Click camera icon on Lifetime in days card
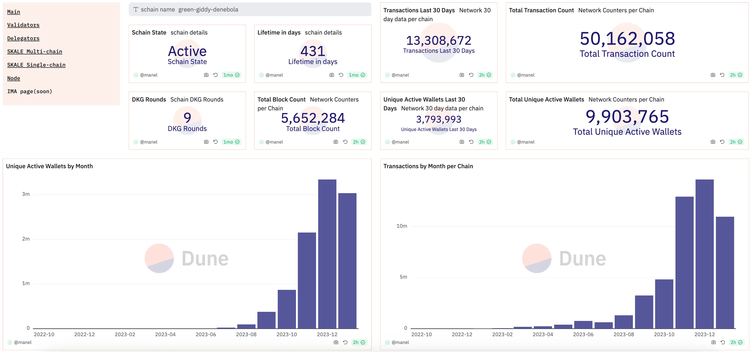Image resolution: width=751 pixels, height=352 pixels. tap(332, 75)
